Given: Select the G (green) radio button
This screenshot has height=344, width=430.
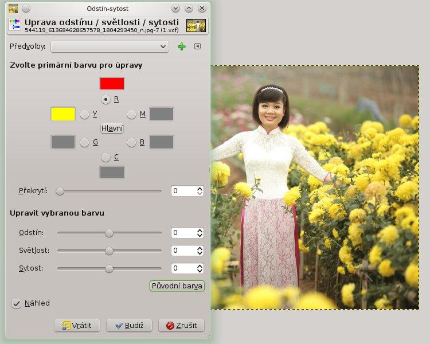Looking at the screenshot, I should point(84,142).
